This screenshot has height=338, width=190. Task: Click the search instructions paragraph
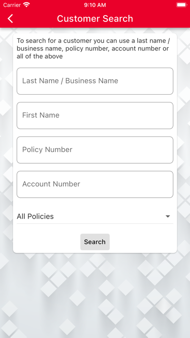coord(93,49)
